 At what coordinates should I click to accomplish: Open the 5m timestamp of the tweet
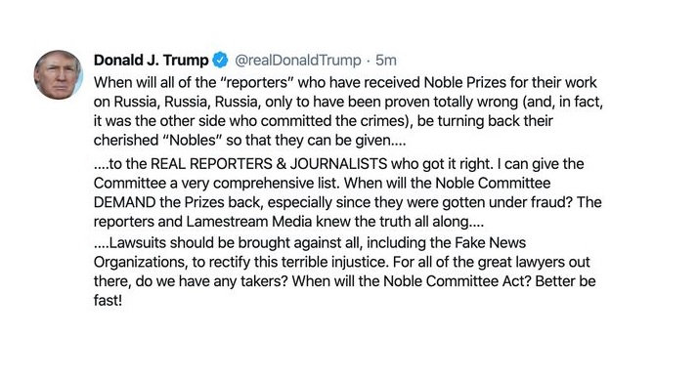pos(385,60)
